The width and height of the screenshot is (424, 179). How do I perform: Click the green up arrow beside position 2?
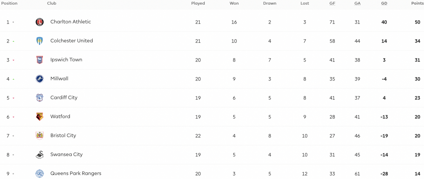13,42
